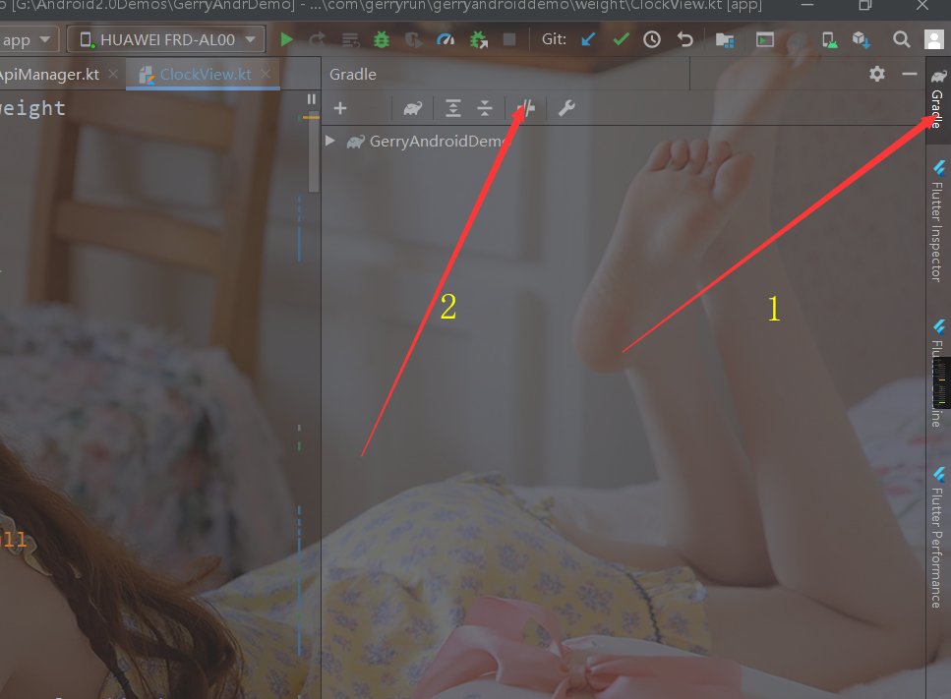Open the Android Profiler

(446, 39)
